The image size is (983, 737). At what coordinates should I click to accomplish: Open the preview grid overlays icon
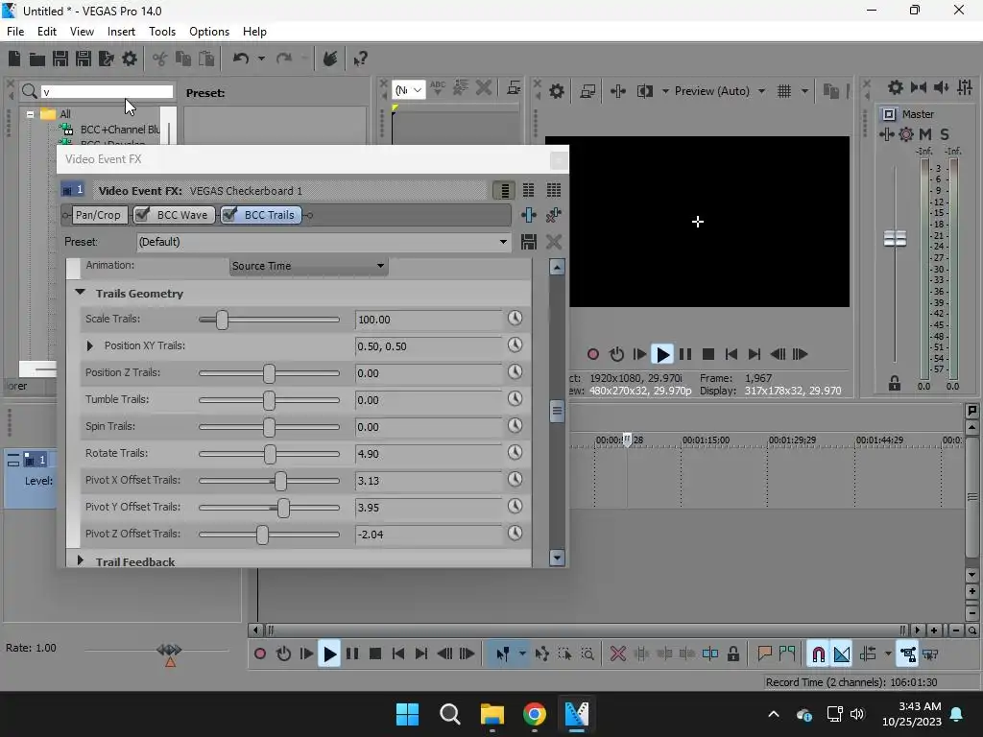[x=783, y=91]
